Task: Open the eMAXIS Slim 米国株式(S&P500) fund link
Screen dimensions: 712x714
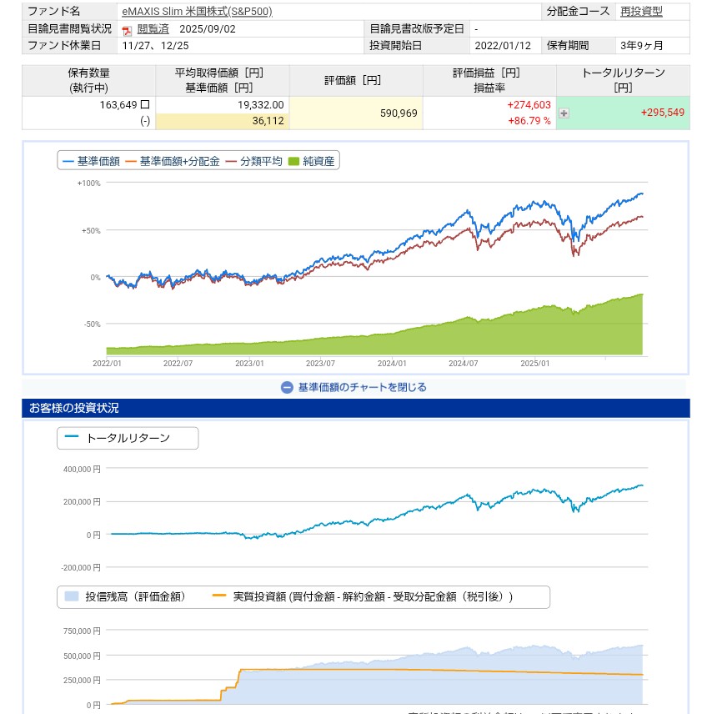Action: [197, 12]
